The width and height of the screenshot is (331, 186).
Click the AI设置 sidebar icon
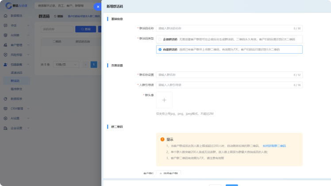[5, 118]
